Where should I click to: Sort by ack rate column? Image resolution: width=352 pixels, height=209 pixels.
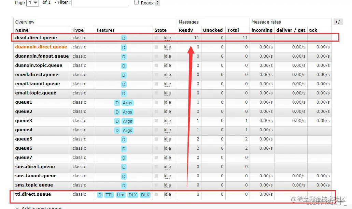[x=313, y=30]
